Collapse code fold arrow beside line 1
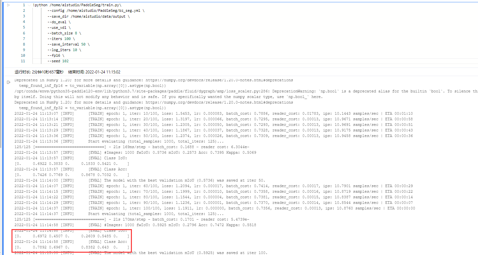The image size is (478, 255). 29,5
